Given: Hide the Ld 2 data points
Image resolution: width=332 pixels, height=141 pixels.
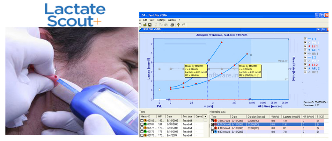Looking at the screenshot, I should coord(305,65).
